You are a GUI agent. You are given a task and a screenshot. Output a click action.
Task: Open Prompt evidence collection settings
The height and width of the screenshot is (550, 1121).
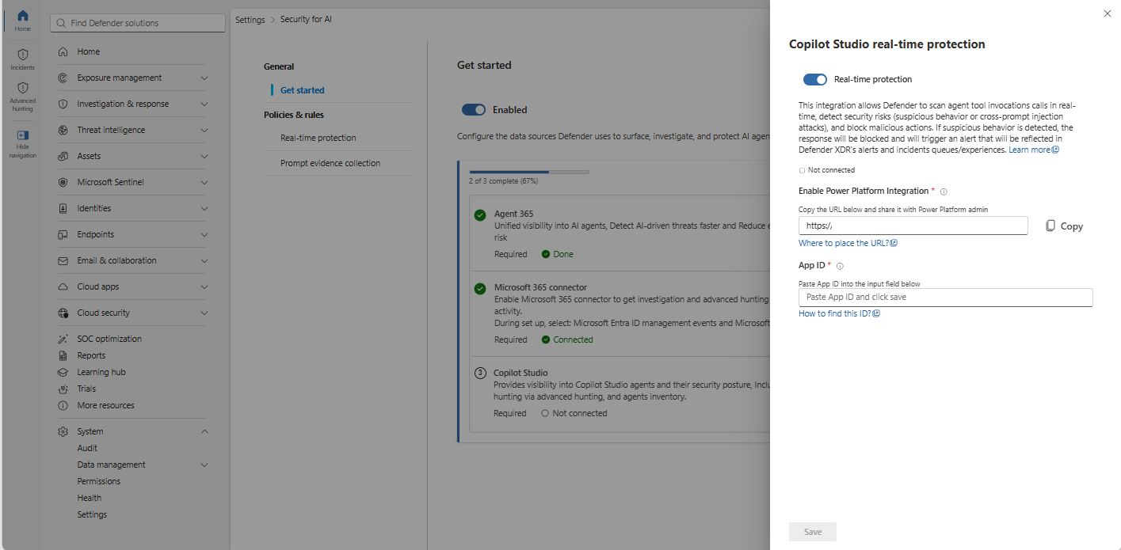coord(330,163)
